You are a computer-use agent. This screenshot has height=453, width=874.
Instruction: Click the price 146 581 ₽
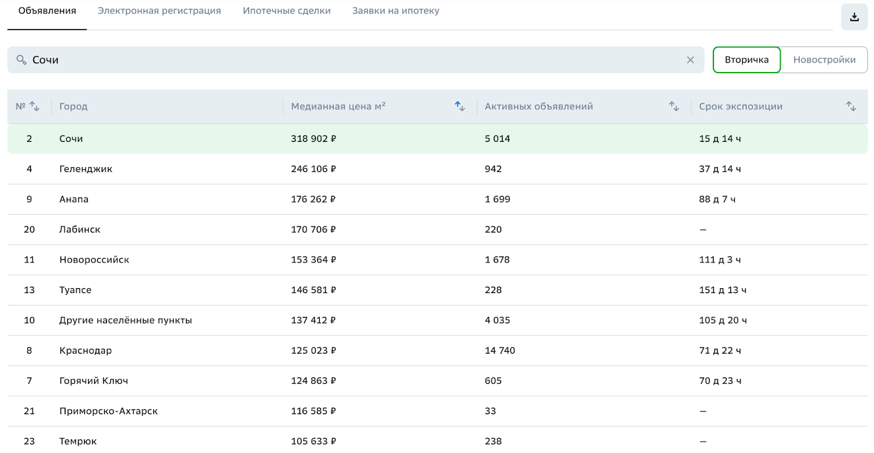pos(314,290)
